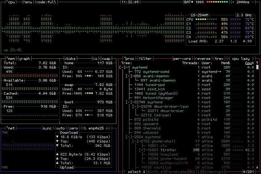Select the dbus-broker 33371 row
Screen dimensions: 261x174
point(187,111)
